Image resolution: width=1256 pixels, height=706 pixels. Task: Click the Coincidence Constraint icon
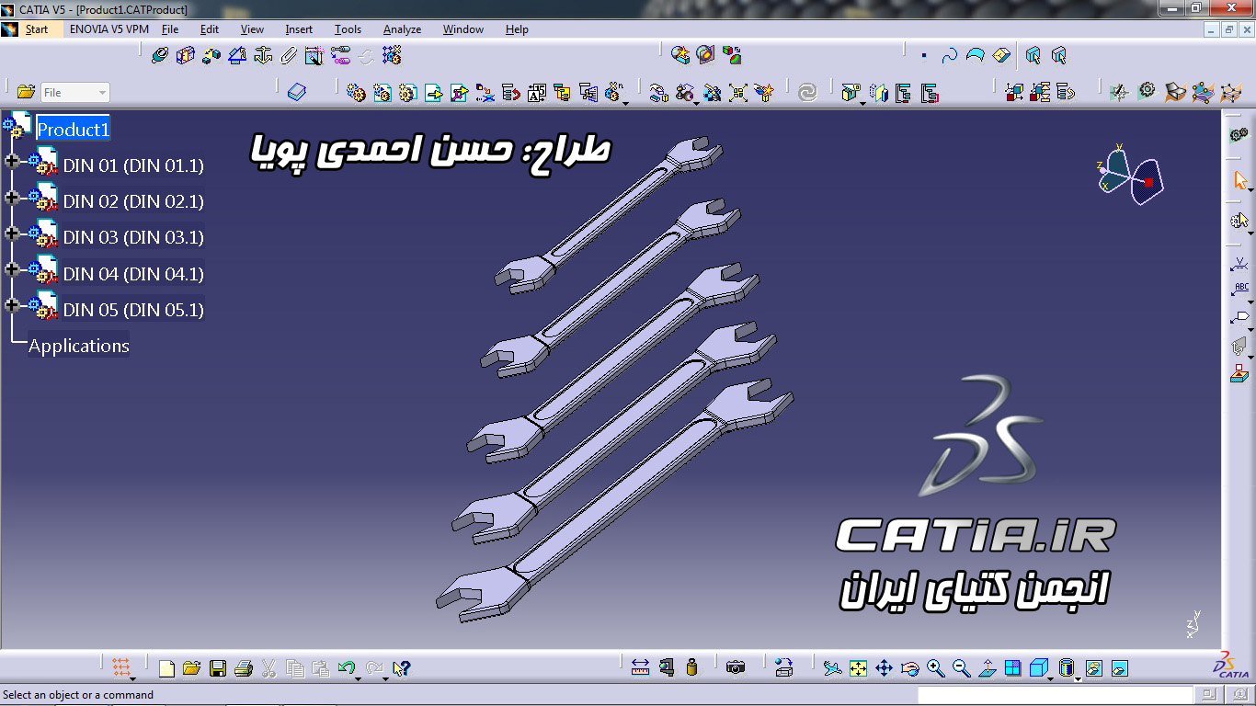pyautogui.click(x=160, y=55)
